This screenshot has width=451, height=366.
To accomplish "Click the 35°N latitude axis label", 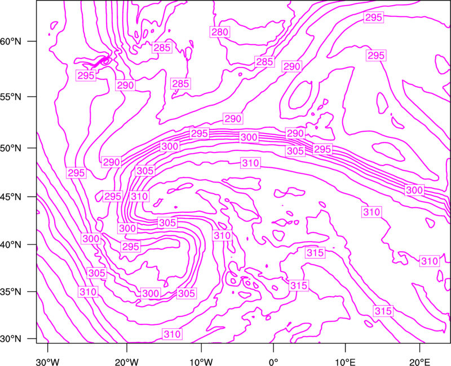I will click(x=11, y=292).
